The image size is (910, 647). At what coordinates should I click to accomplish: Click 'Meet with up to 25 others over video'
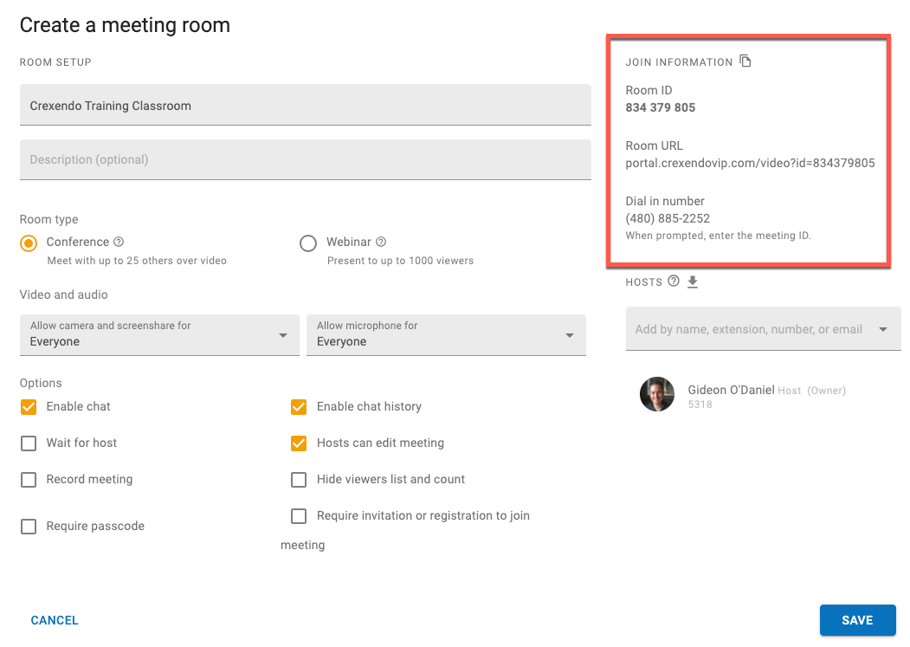(137, 261)
